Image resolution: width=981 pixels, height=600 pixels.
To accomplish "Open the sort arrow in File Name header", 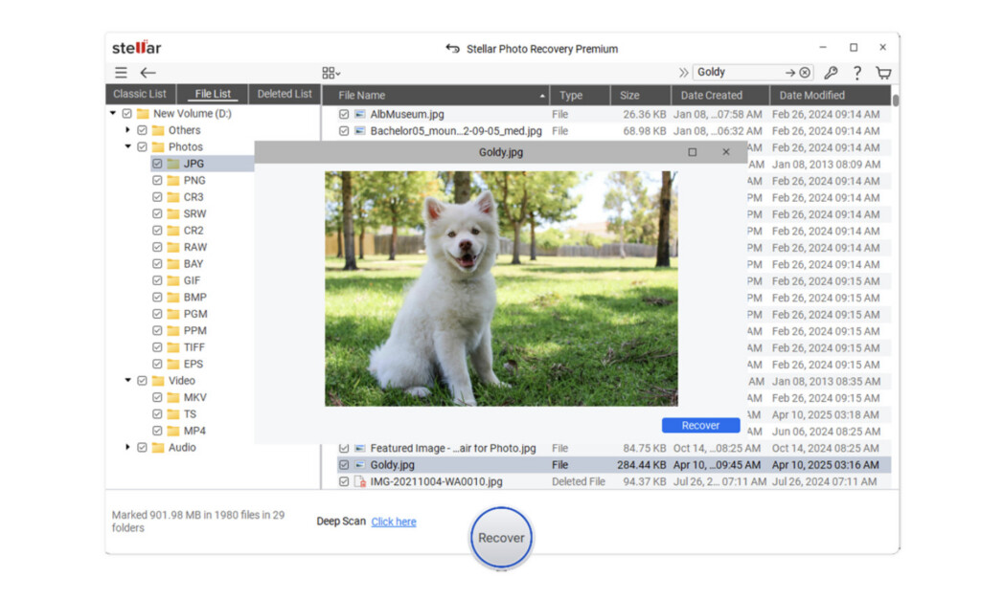I will point(542,96).
